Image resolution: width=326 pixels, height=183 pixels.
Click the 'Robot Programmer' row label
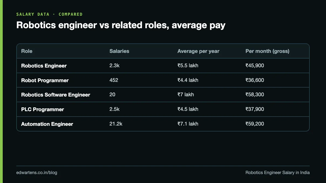click(45, 80)
